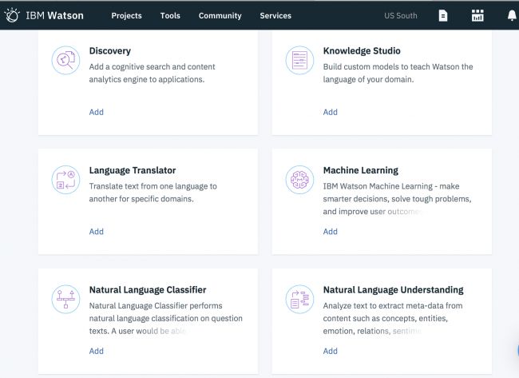Viewport: 519px width, 378px height.
Task: Open the Community menu
Action: pyautogui.click(x=220, y=15)
